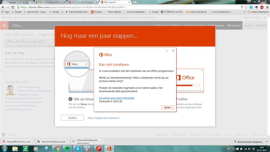Click 'Afmelden' to sign out
270x152 pixels.
(x=261, y=26)
